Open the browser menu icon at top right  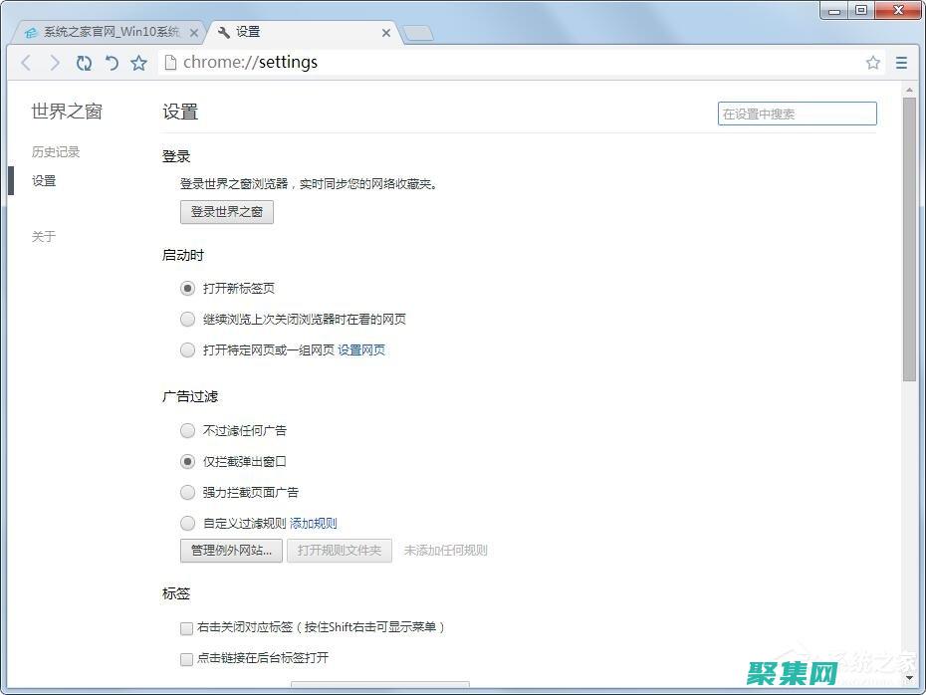[902, 62]
